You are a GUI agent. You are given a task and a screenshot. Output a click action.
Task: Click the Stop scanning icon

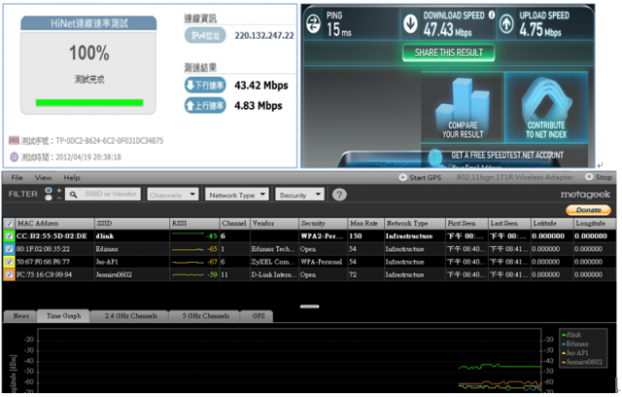pos(589,177)
